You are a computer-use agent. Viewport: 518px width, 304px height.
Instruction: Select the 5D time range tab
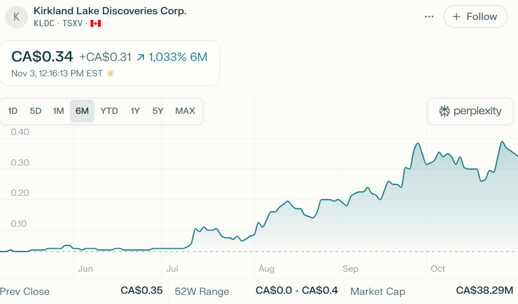(35, 111)
